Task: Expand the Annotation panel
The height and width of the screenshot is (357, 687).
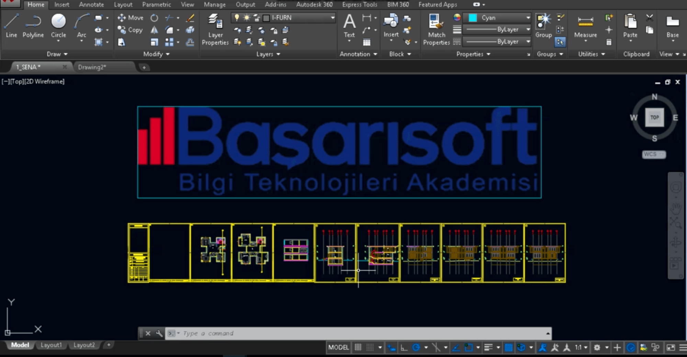Action: tap(358, 54)
